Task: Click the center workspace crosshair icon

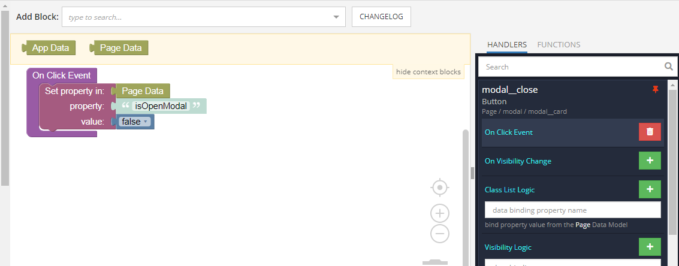Action: coord(440,188)
